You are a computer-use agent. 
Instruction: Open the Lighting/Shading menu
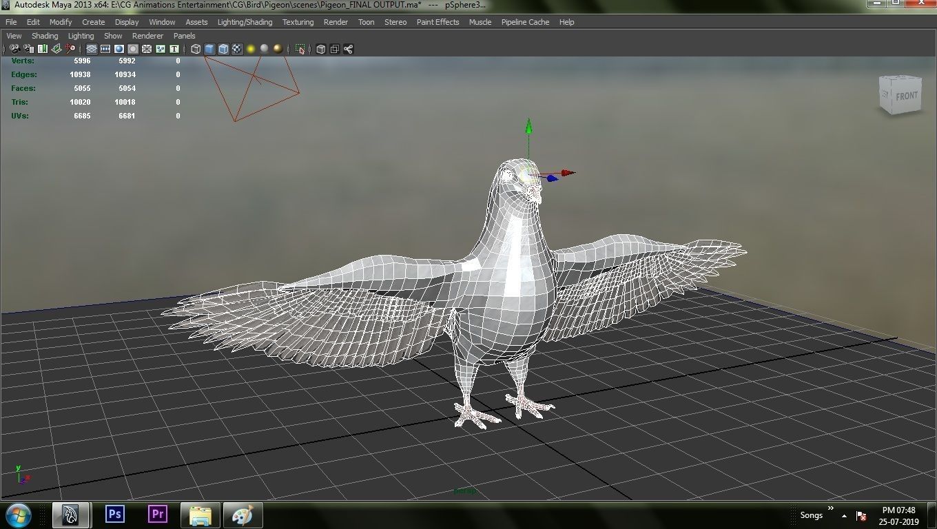pyautogui.click(x=245, y=22)
